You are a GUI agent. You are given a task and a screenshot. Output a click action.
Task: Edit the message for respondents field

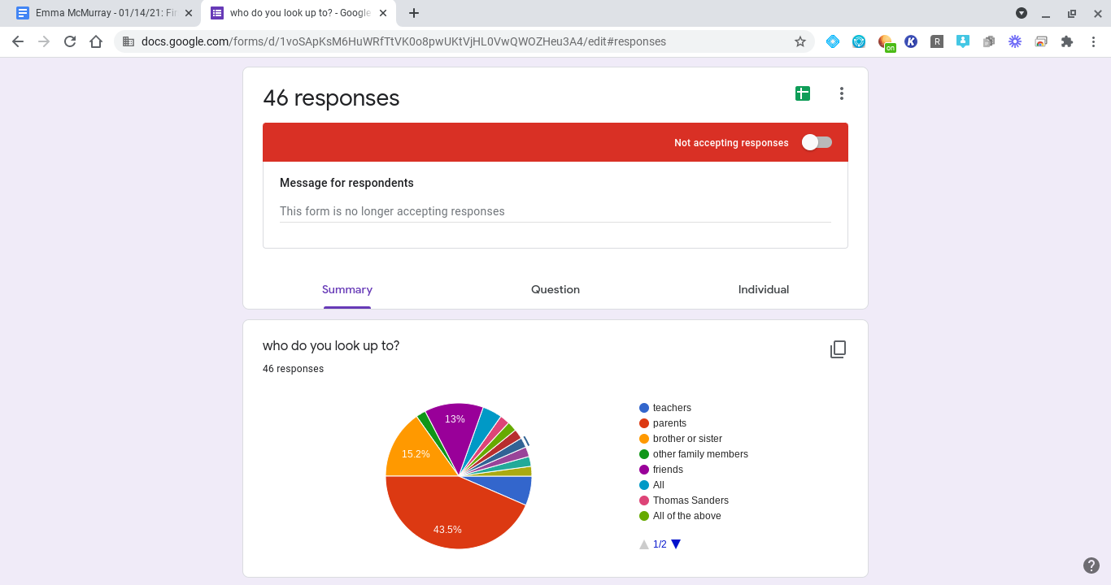click(555, 211)
